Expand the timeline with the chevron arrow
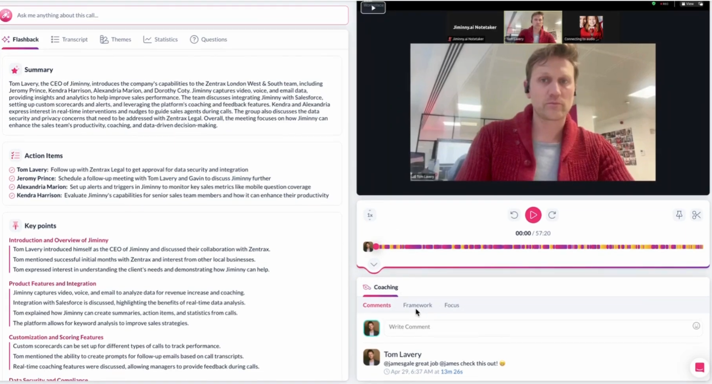 (x=374, y=264)
